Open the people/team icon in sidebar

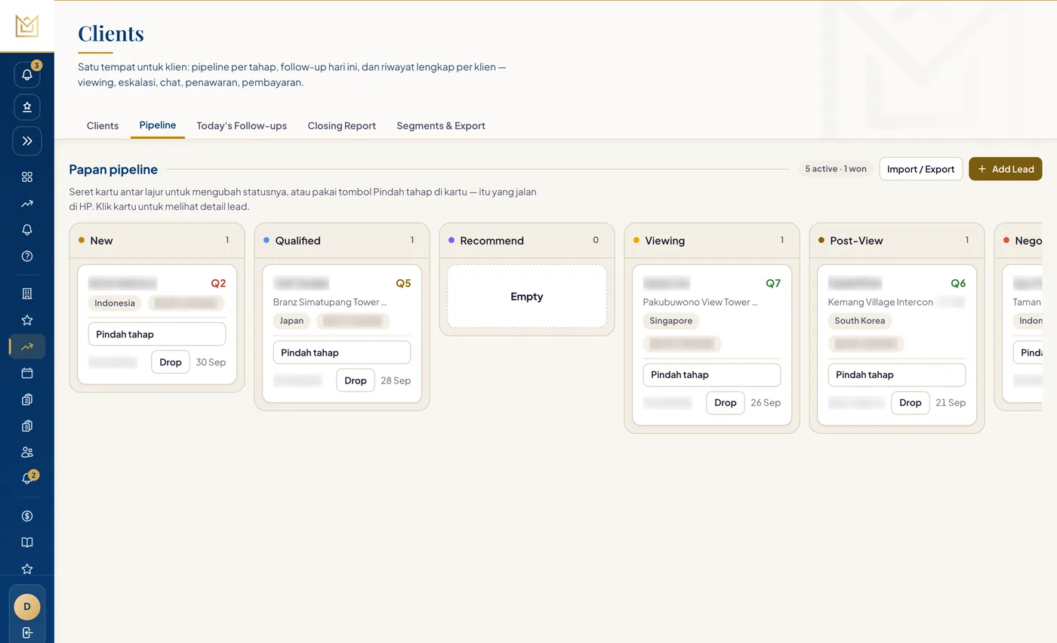click(27, 452)
